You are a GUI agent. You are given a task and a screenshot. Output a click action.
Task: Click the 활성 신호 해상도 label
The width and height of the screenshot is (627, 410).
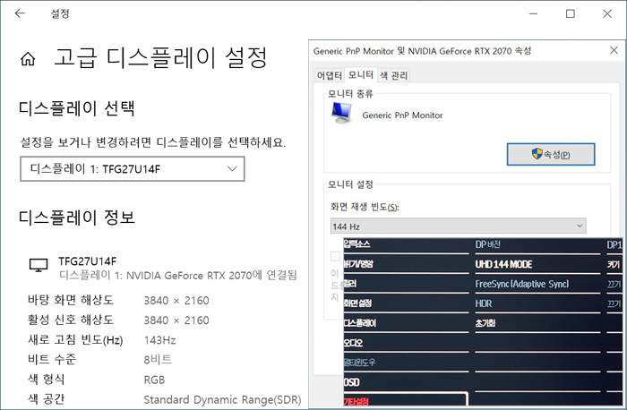coord(71,320)
